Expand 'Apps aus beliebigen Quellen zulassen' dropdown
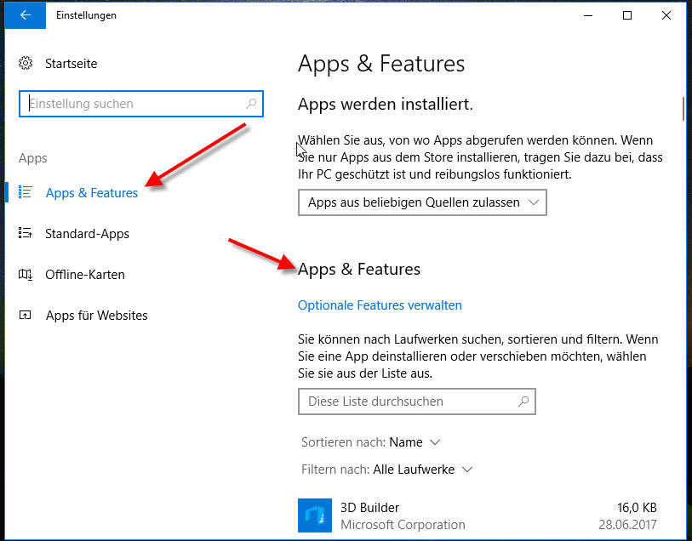The height and width of the screenshot is (541, 692). pyautogui.click(x=422, y=202)
